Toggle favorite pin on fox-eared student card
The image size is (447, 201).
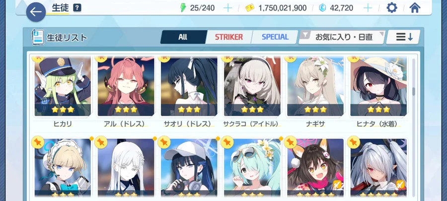click(291, 142)
